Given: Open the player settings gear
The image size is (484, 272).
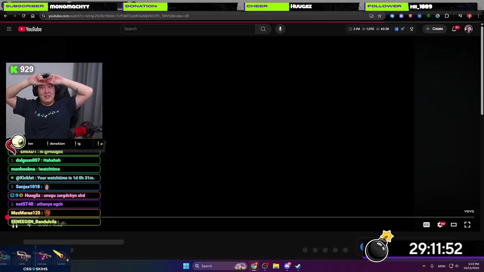Looking at the screenshot, I should coord(440,225).
